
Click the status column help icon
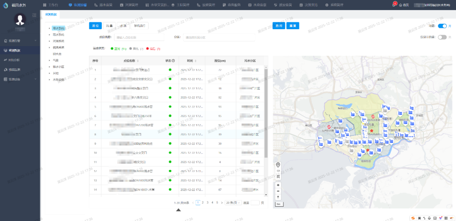point(173,61)
